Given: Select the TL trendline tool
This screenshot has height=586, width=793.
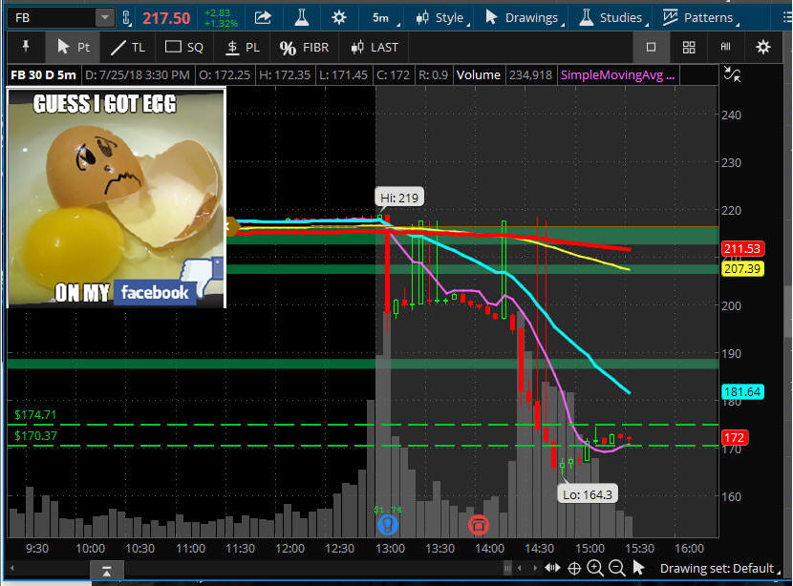Looking at the screenshot, I should tap(127, 48).
